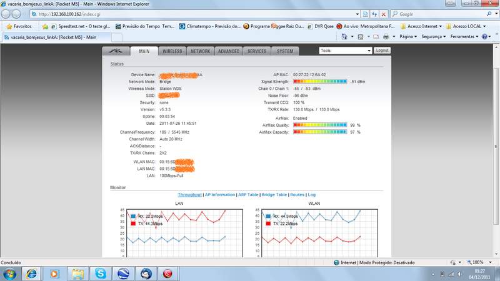Expand the Acesso LOCAL favorites folder
The height and width of the screenshot is (281, 500).
[466, 26]
